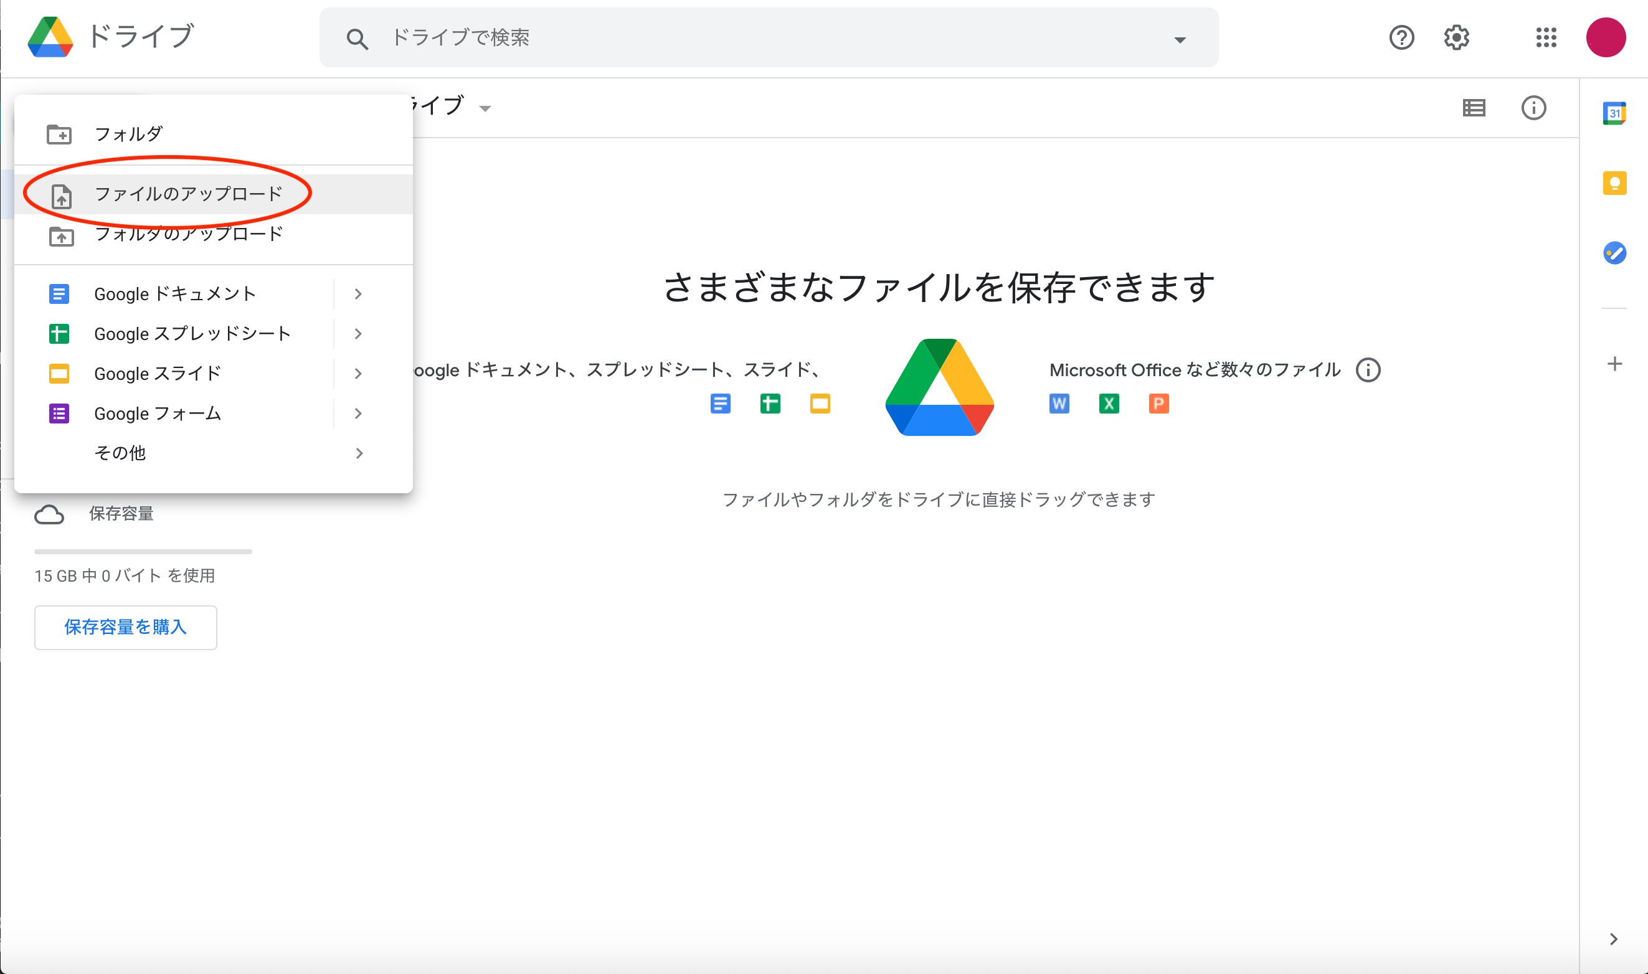1648x974 pixels.
Task: Click the ドライブ product name text
Action: 141,37
